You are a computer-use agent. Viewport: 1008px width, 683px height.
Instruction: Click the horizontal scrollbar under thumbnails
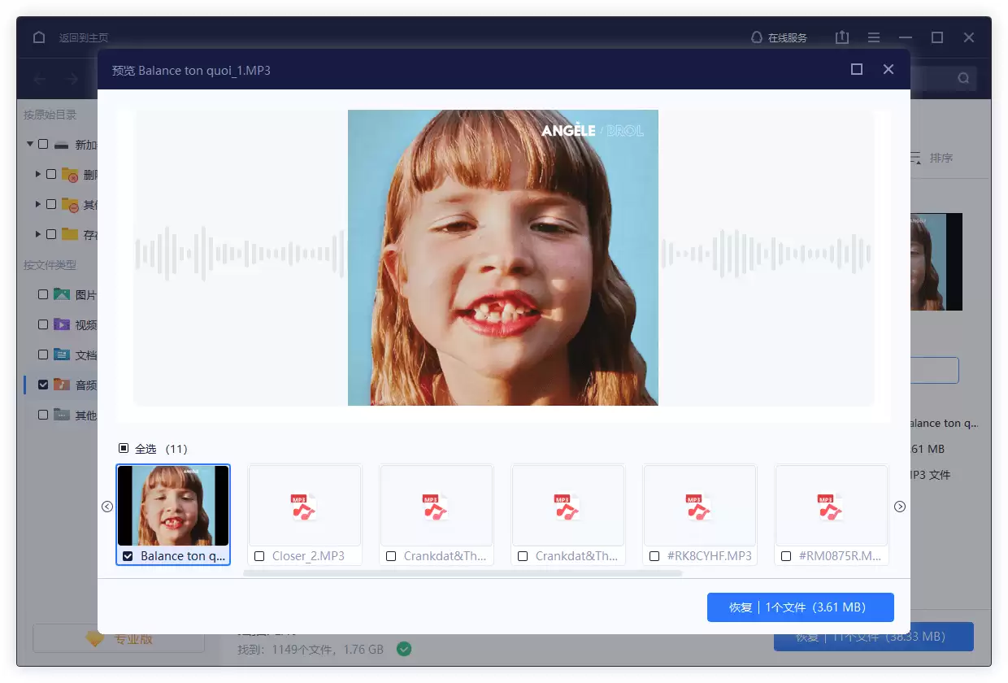point(463,573)
